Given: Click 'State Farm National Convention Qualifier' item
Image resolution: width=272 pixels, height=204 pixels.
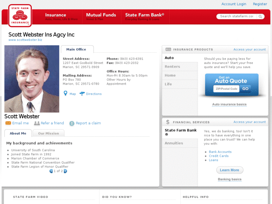Looking at the screenshot, I should click(x=43, y=162).
